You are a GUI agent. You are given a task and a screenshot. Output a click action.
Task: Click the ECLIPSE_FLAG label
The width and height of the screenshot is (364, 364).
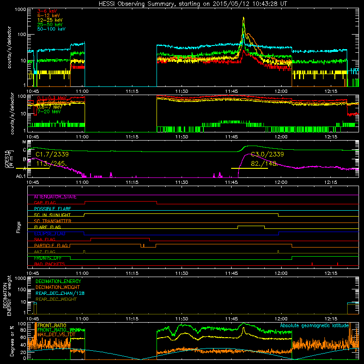pos(50,233)
